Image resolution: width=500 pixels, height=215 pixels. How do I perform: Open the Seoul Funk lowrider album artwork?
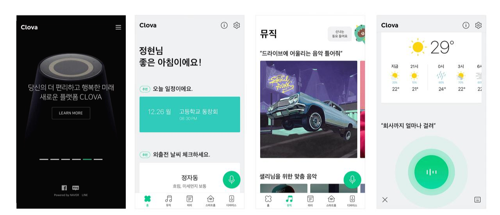tap(309, 109)
